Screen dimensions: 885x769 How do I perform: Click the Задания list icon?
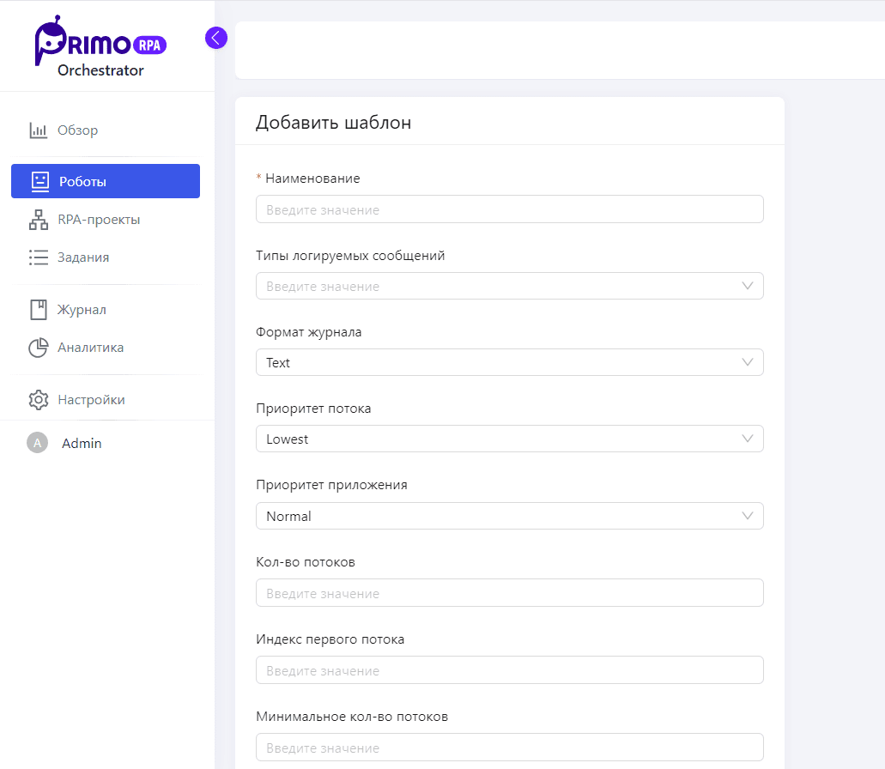point(39,257)
